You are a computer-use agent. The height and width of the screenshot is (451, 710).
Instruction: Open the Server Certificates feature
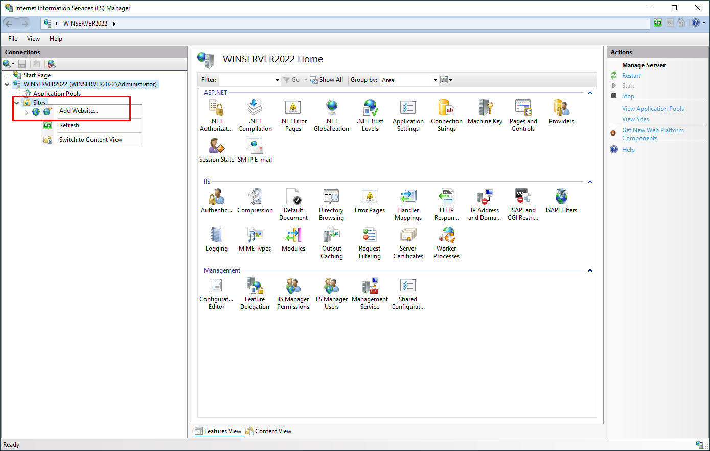pyautogui.click(x=408, y=243)
